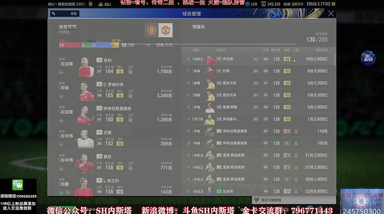Sort reserve list by 能力值 column header
The image size is (384, 214).
[x=275, y=50]
